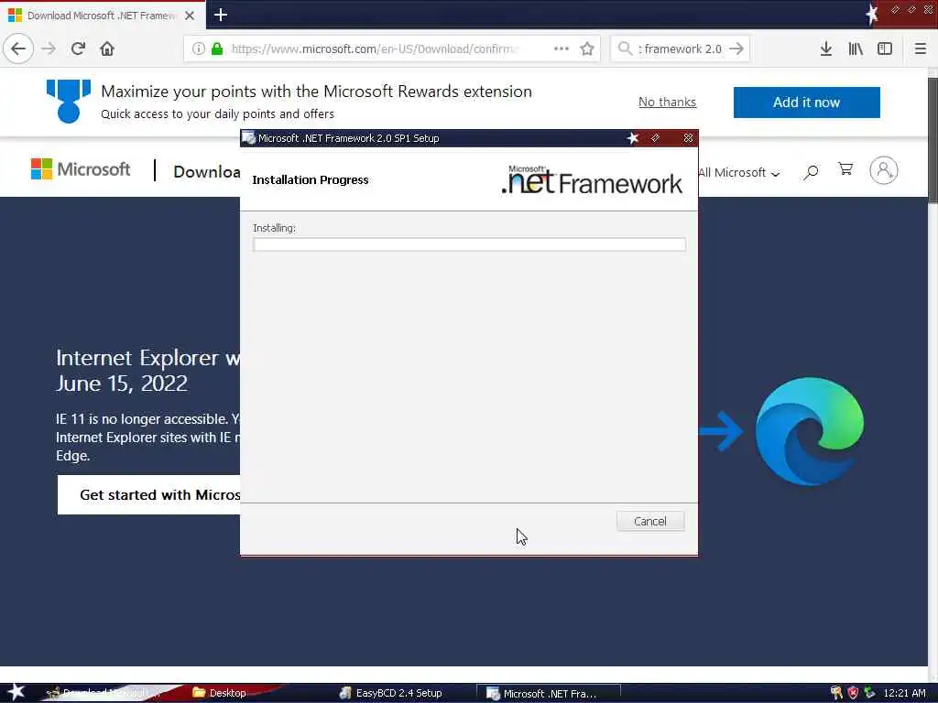Bookmark this page with the star icon

(x=587, y=49)
